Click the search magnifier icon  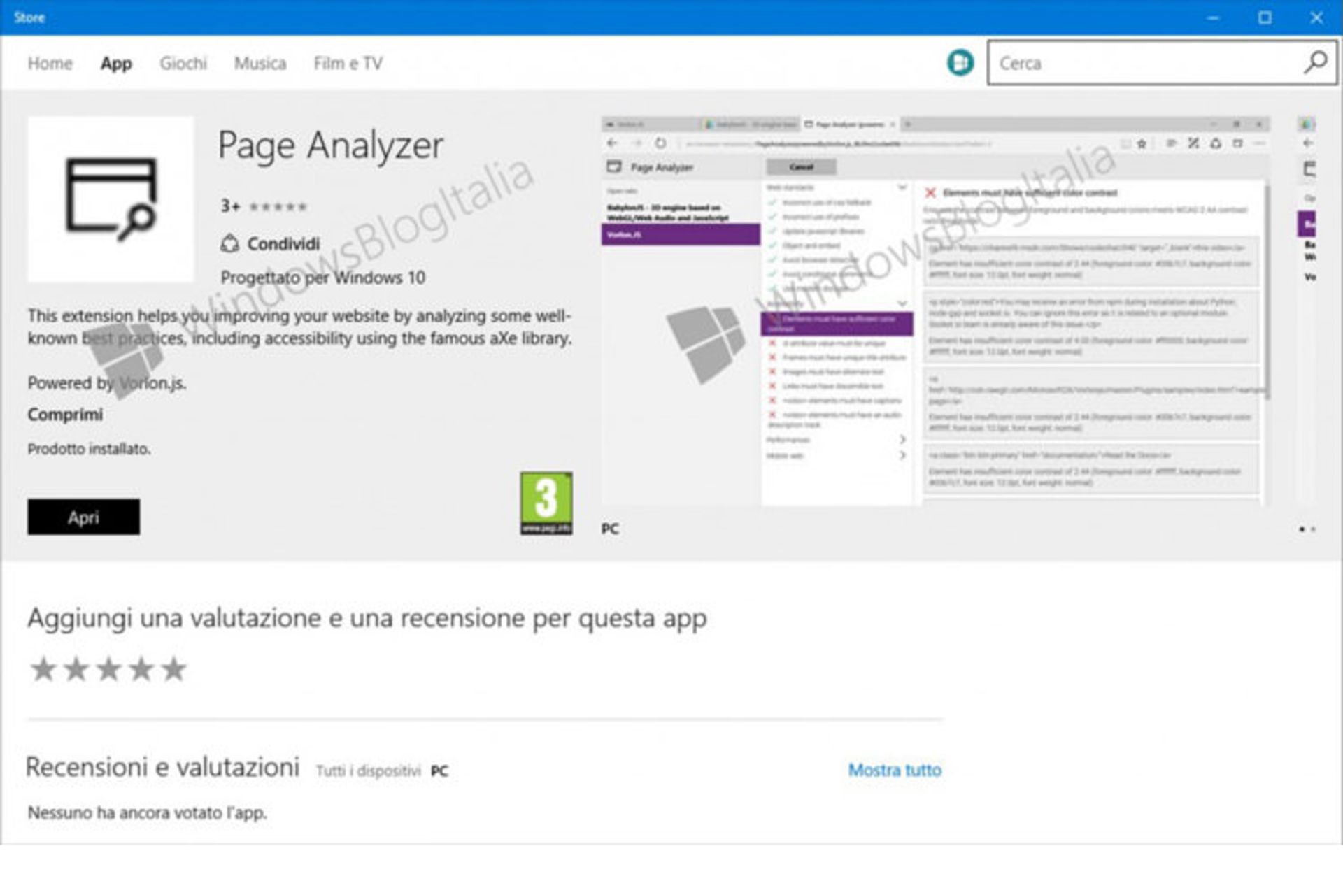coord(1314,63)
